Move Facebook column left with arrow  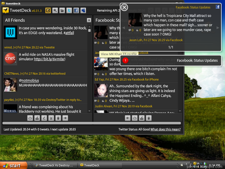[x=128, y=118]
